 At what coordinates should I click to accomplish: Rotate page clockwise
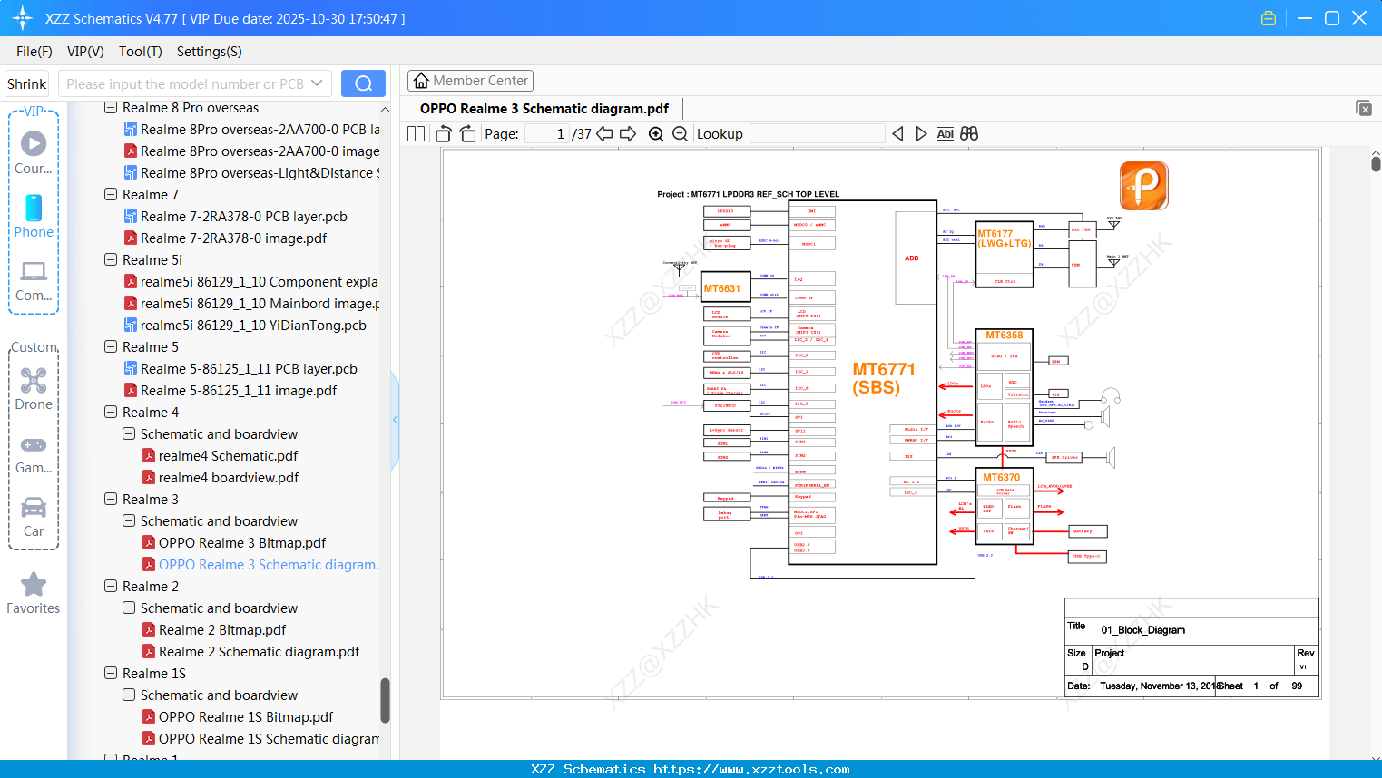pyautogui.click(x=467, y=134)
